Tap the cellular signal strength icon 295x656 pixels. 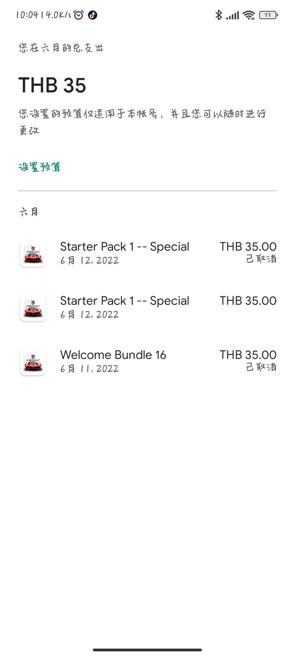coord(232,16)
